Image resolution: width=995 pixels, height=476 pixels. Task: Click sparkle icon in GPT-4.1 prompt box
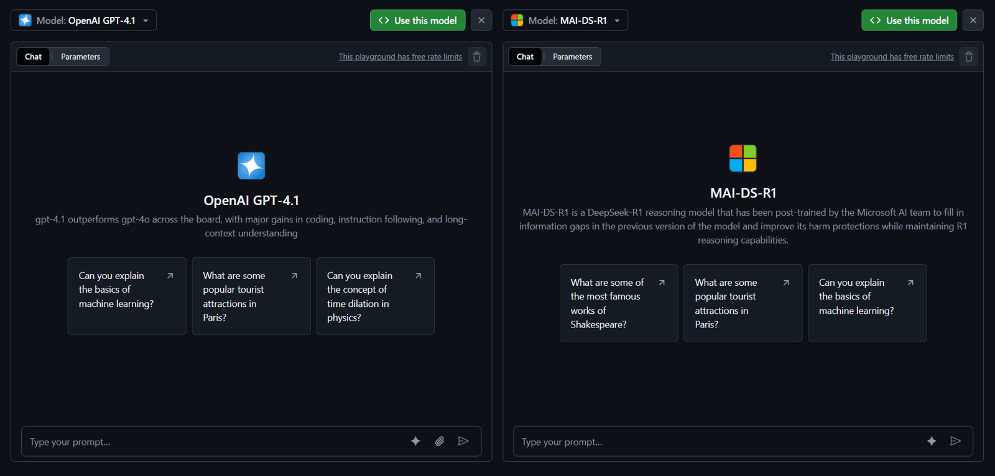[x=416, y=441]
